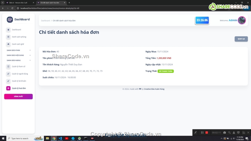Open YouTube app from taskbar
251x141 pixels.
click(67, 138)
